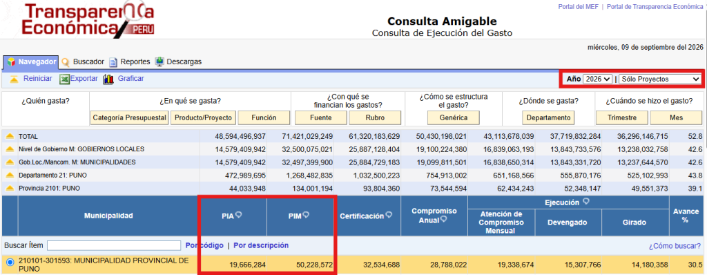Click the Ejecución help bubble icon
The width and height of the screenshot is (707, 275).
[585, 202]
